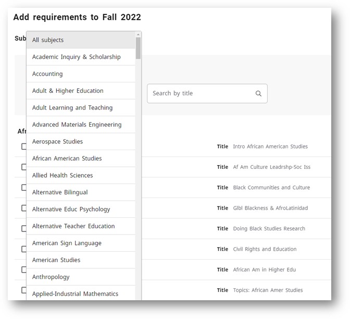
Task: Click the African Am in Higher Edu title
Action: point(264,270)
